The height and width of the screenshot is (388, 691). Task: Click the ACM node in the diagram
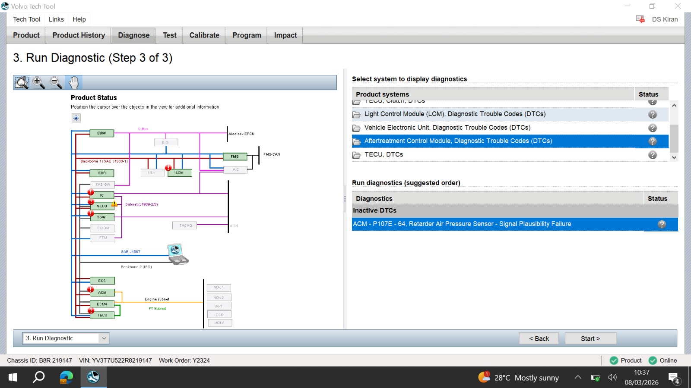pos(102,293)
